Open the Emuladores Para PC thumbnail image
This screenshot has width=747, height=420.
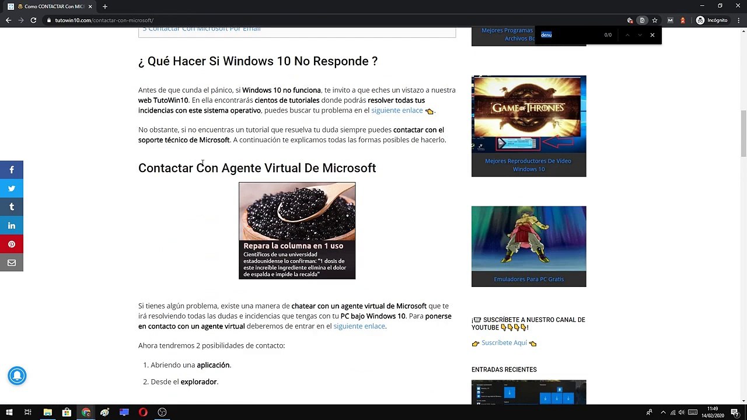[x=529, y=239]
